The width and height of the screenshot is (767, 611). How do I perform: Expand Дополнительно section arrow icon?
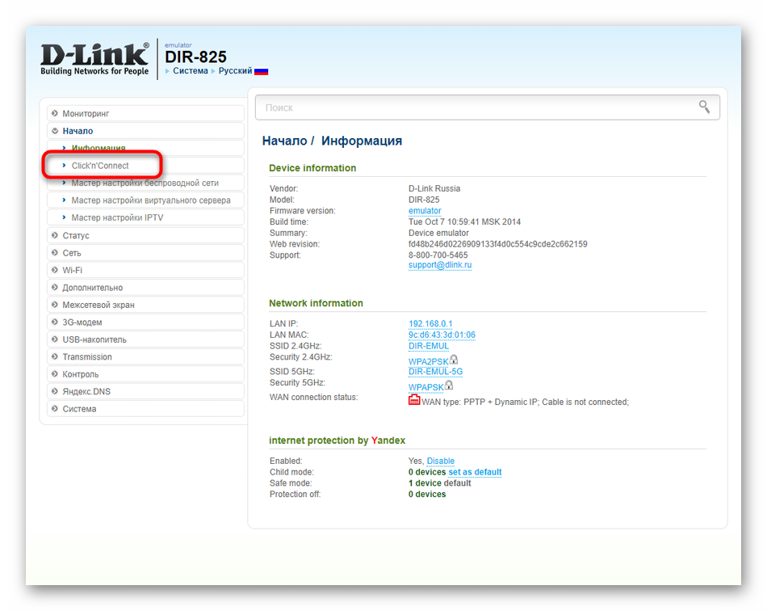(x=55, y=288)
